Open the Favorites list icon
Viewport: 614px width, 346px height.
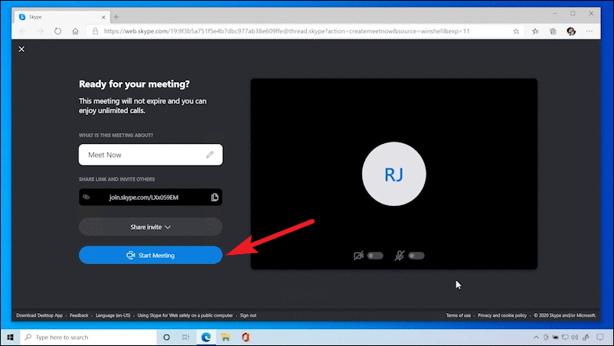(535, 31)
